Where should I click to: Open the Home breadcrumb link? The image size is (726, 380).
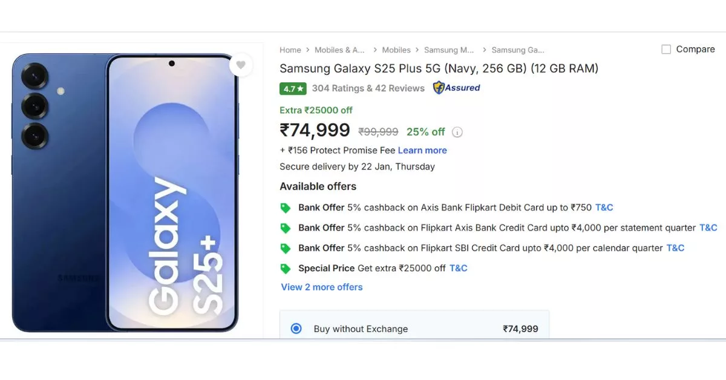(290, 50)
